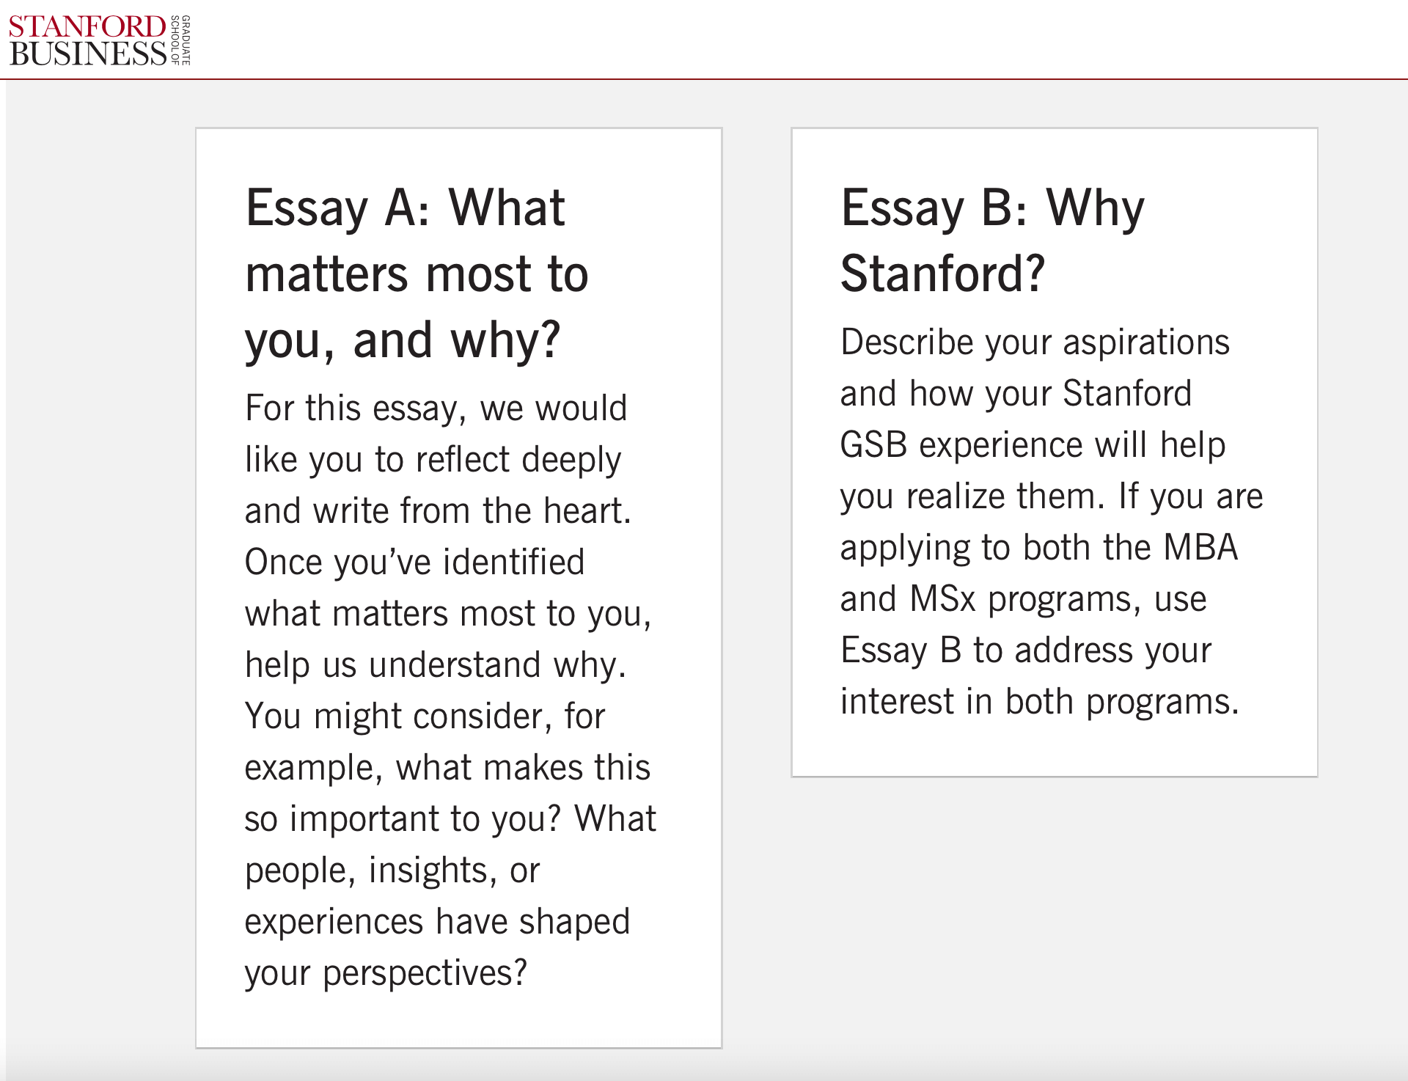Click 'people, insights, or' line
The width and height of the screenshot is (1408, 1081).
[392, 871]
